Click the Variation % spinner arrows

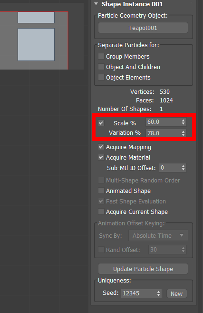click(184, 133)
